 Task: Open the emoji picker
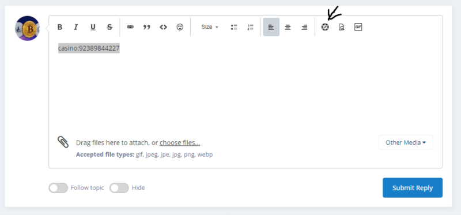tap(180, 27)
